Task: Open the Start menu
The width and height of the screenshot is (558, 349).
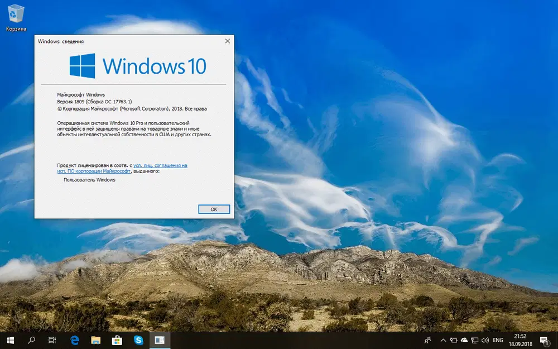Action: 9,340
